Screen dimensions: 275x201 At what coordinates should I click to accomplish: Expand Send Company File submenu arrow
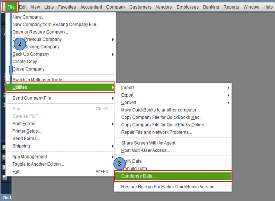[x=113, y=98]
